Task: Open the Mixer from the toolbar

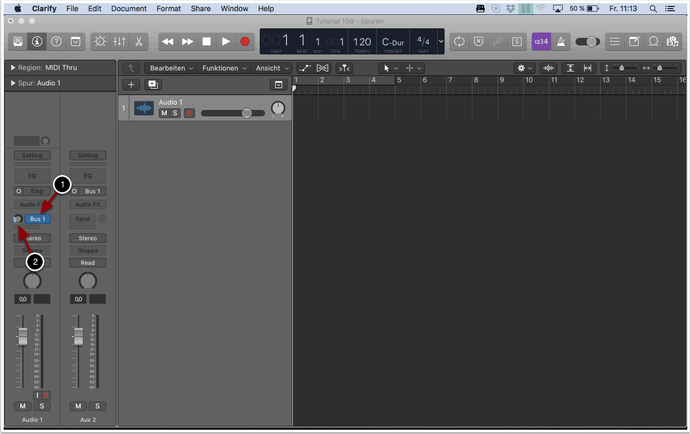Action: pos(119,42)
